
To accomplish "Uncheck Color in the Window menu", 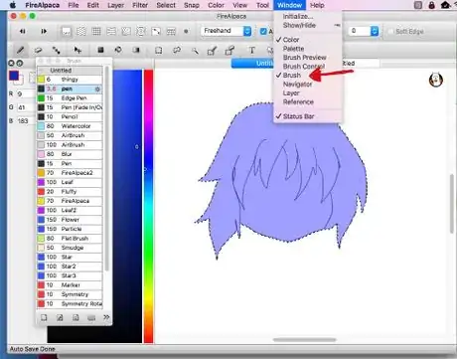I will [x=291, y=40].
